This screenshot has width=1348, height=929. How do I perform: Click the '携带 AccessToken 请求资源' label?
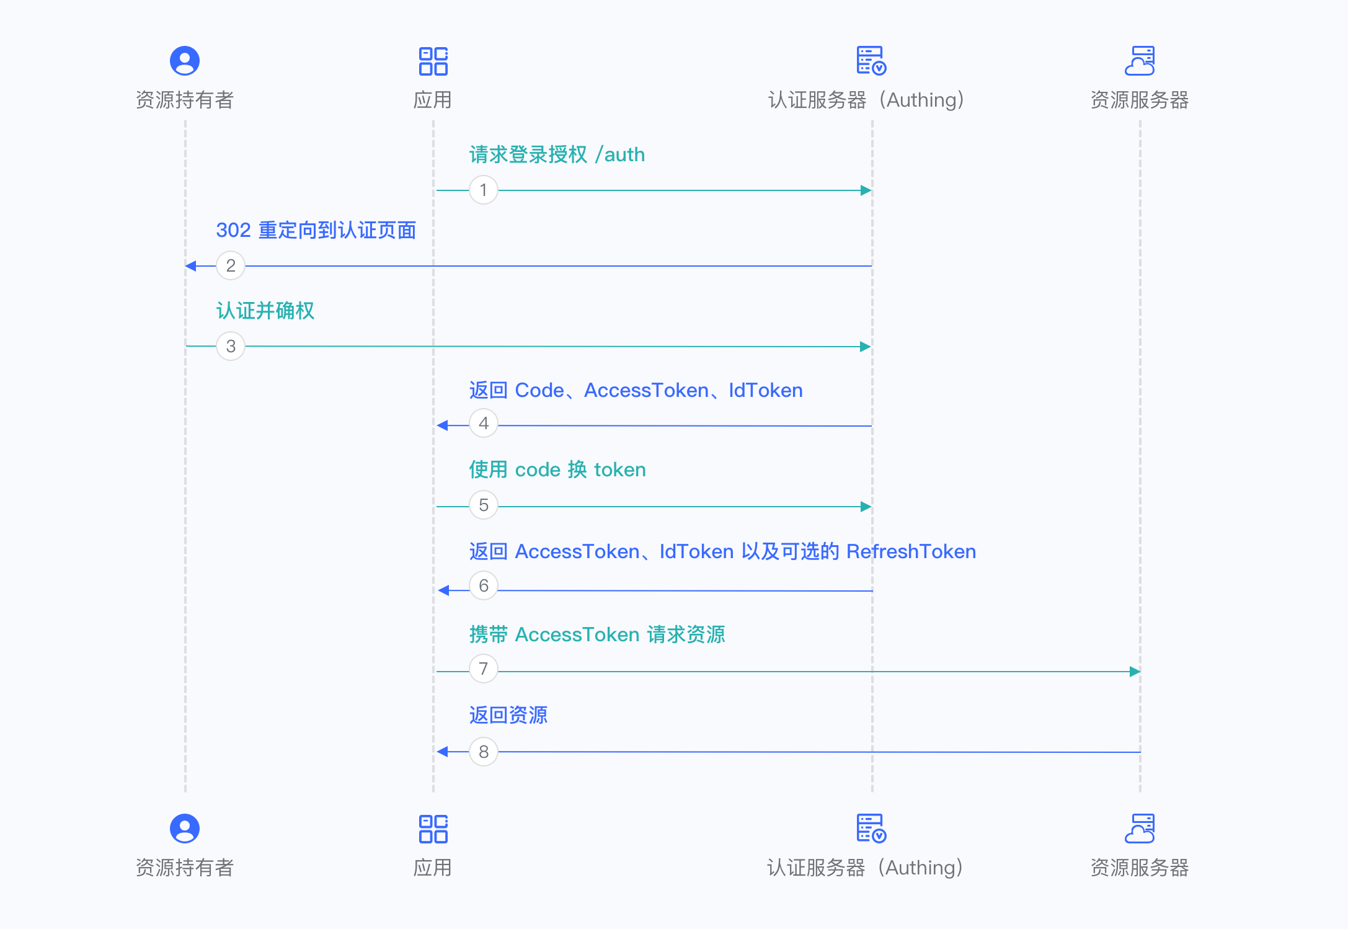pyautogui.click(x=596, y=634)
